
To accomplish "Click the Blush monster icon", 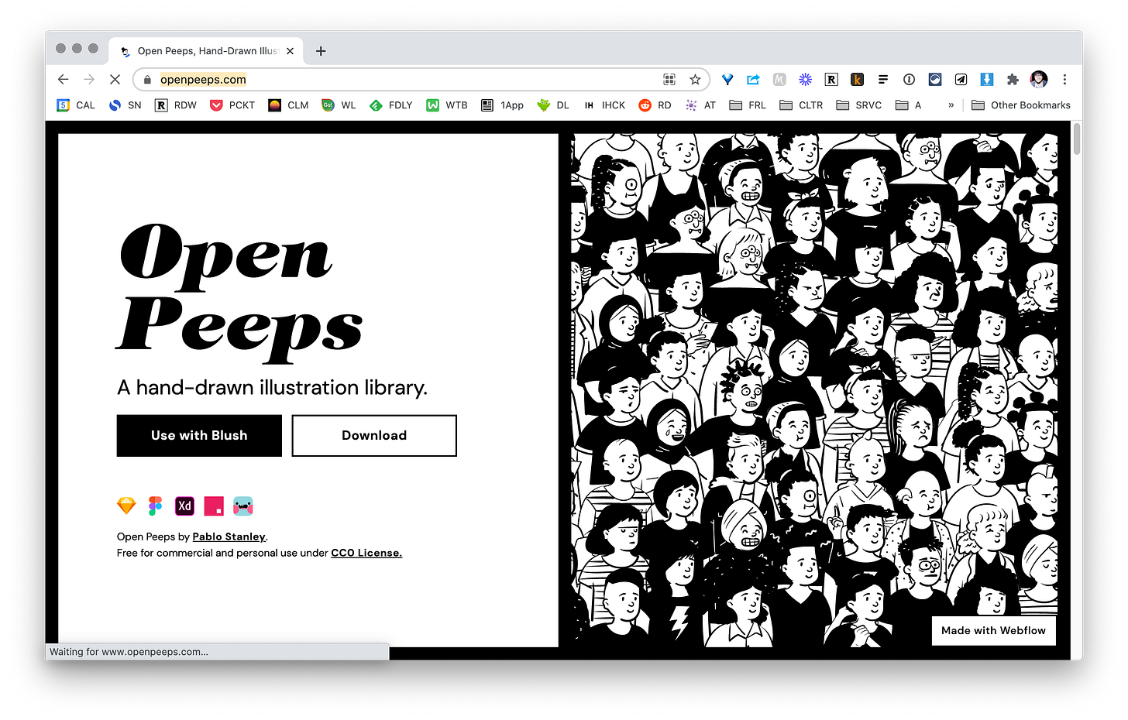I will (x=243, y=506).
